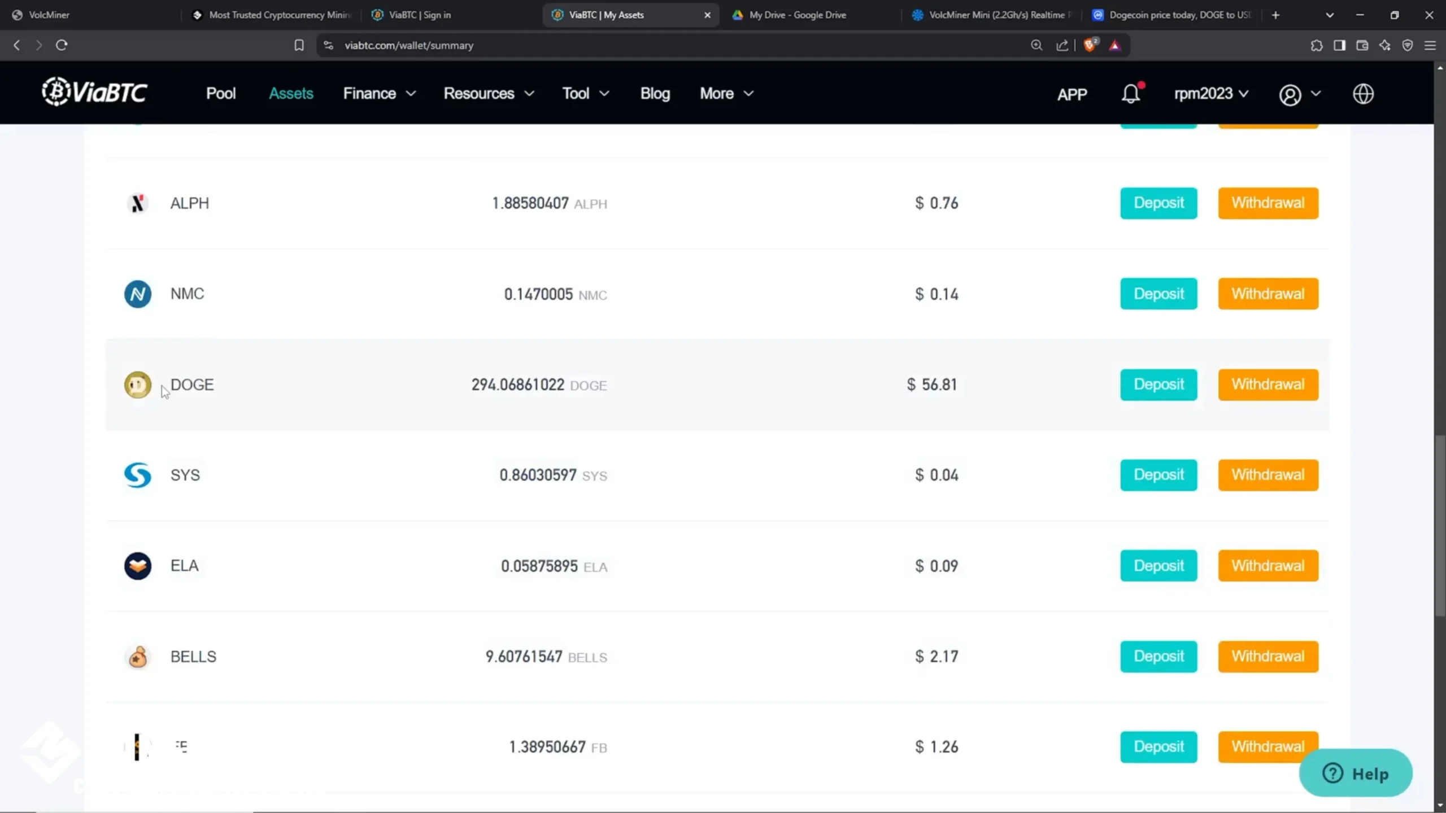Click the address bar URL
1446x813 pixels.
(x=409, y=45)
